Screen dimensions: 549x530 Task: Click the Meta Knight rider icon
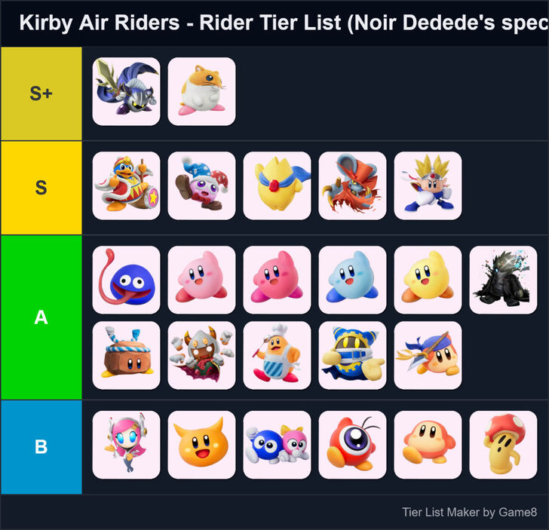(x=126, y=91)
